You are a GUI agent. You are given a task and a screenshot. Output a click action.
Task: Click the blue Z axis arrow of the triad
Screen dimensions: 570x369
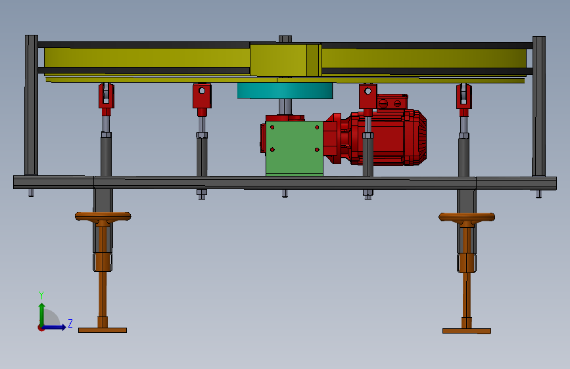tap(55, 327)
